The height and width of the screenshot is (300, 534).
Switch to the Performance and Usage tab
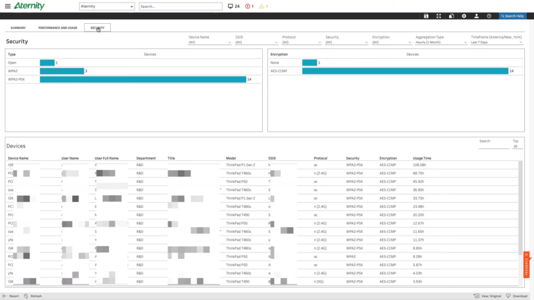57,28
